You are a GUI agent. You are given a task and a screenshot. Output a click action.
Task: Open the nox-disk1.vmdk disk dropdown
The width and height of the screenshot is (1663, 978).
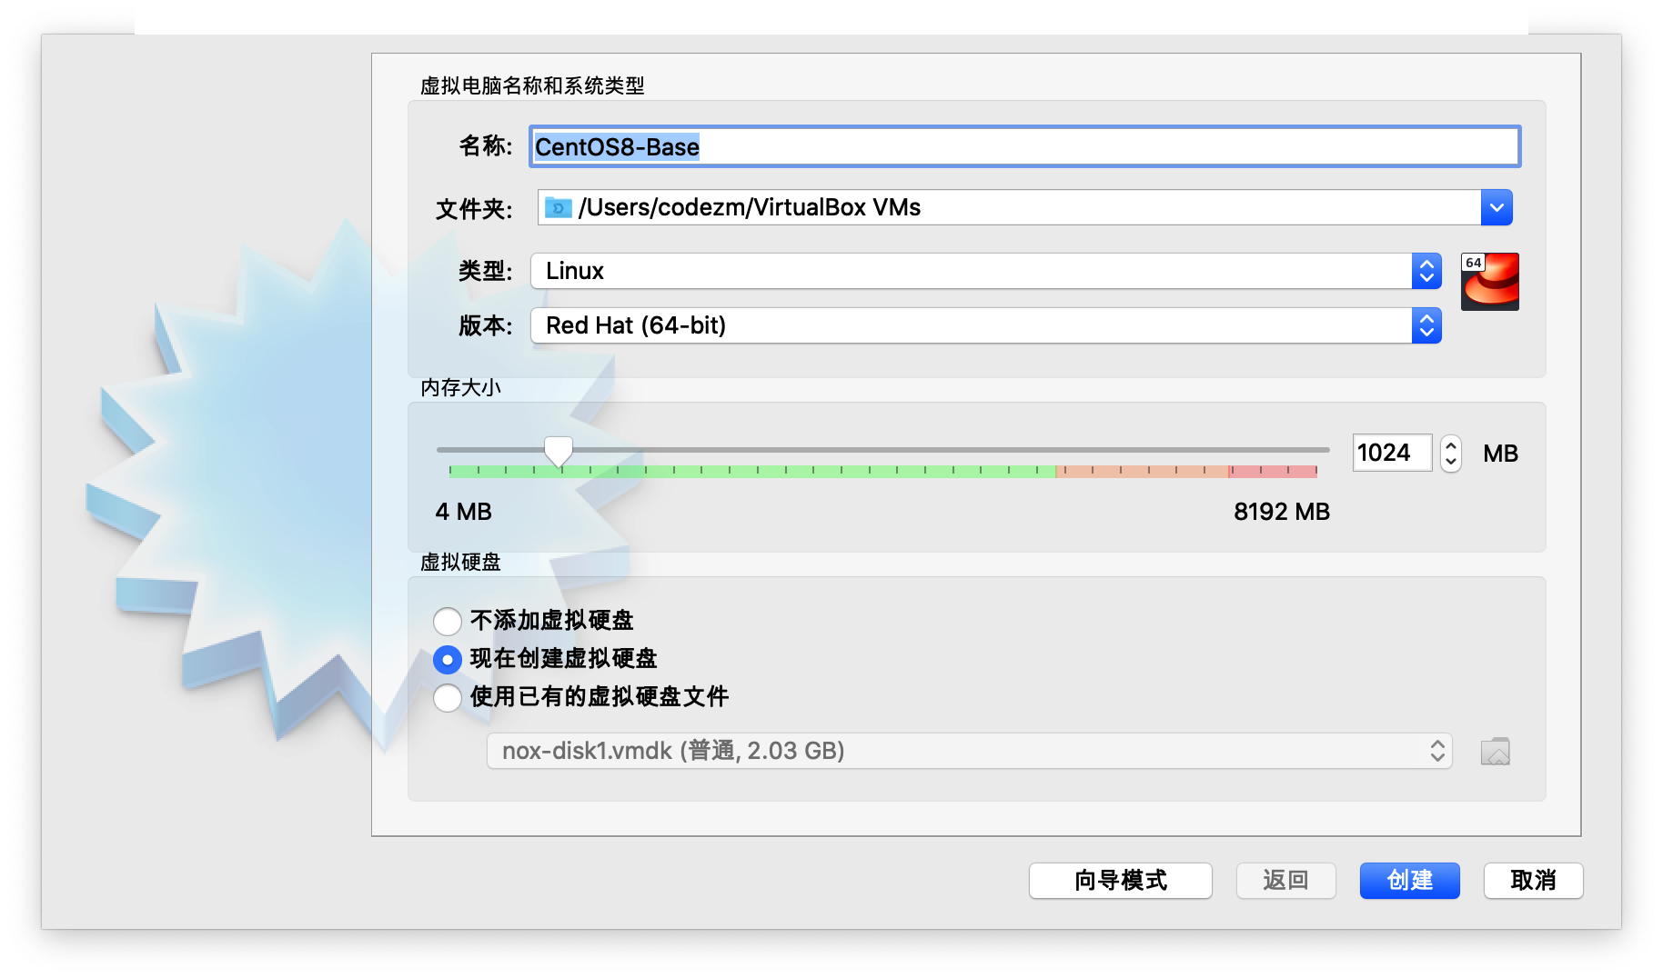[x=969, y=751]
